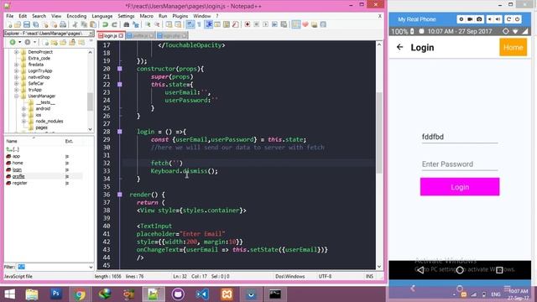This screenshot has width=537, height=302.
Task: Click the Replace toolbar icon
Action: (x=136, y=24)
